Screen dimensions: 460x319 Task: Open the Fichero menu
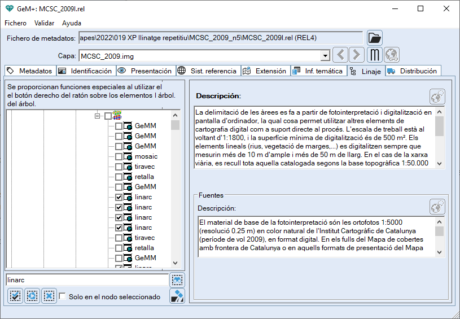(x=15, y=23)
